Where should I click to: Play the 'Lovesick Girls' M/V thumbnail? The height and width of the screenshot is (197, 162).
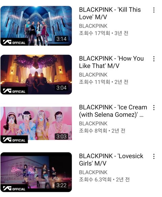coord(36,172)
